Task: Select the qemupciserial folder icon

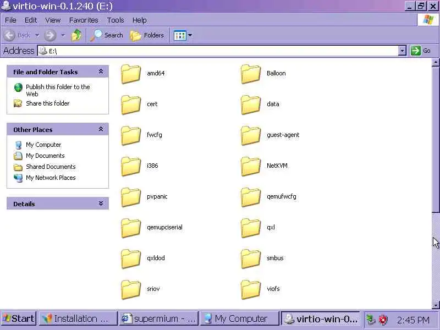Action: 131,228
